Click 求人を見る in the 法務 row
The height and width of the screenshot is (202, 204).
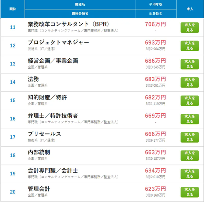[190, 82]
